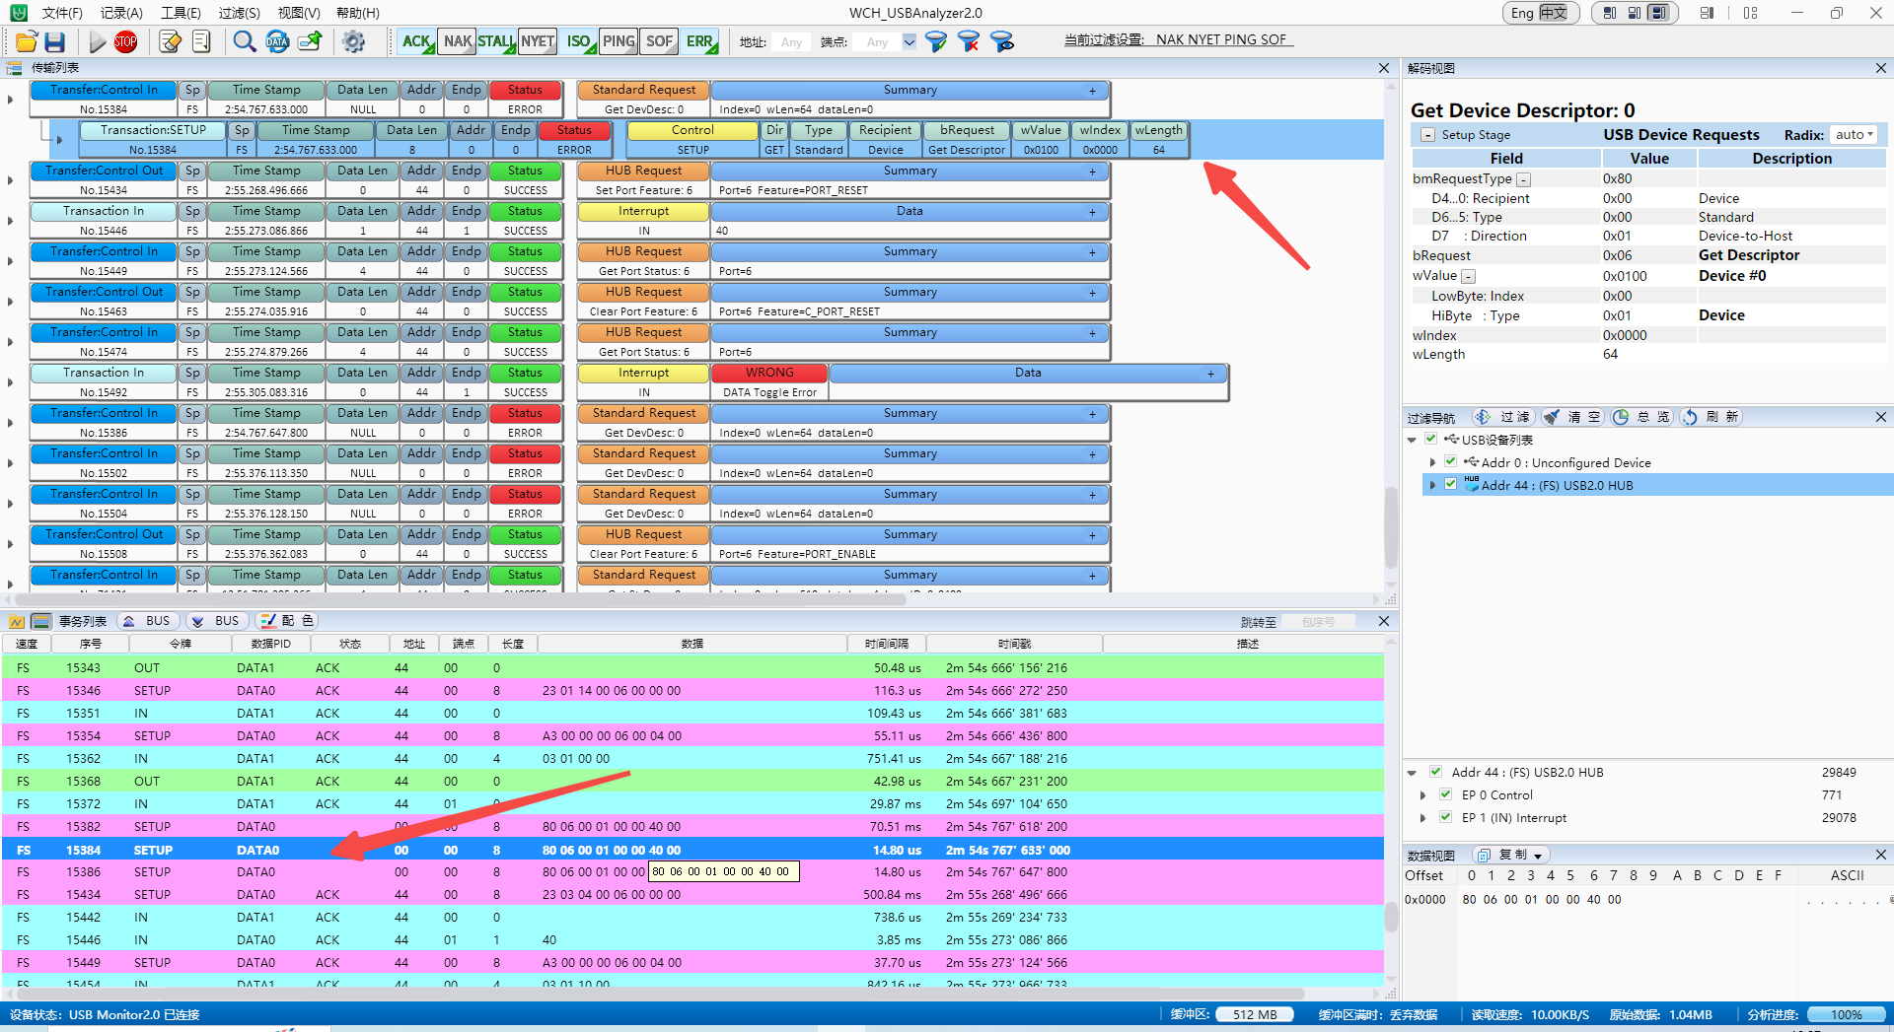Click the waveform chart icon in transaction list header
The width and height of the screenshot is (1894, 1032).
[17, 621]
